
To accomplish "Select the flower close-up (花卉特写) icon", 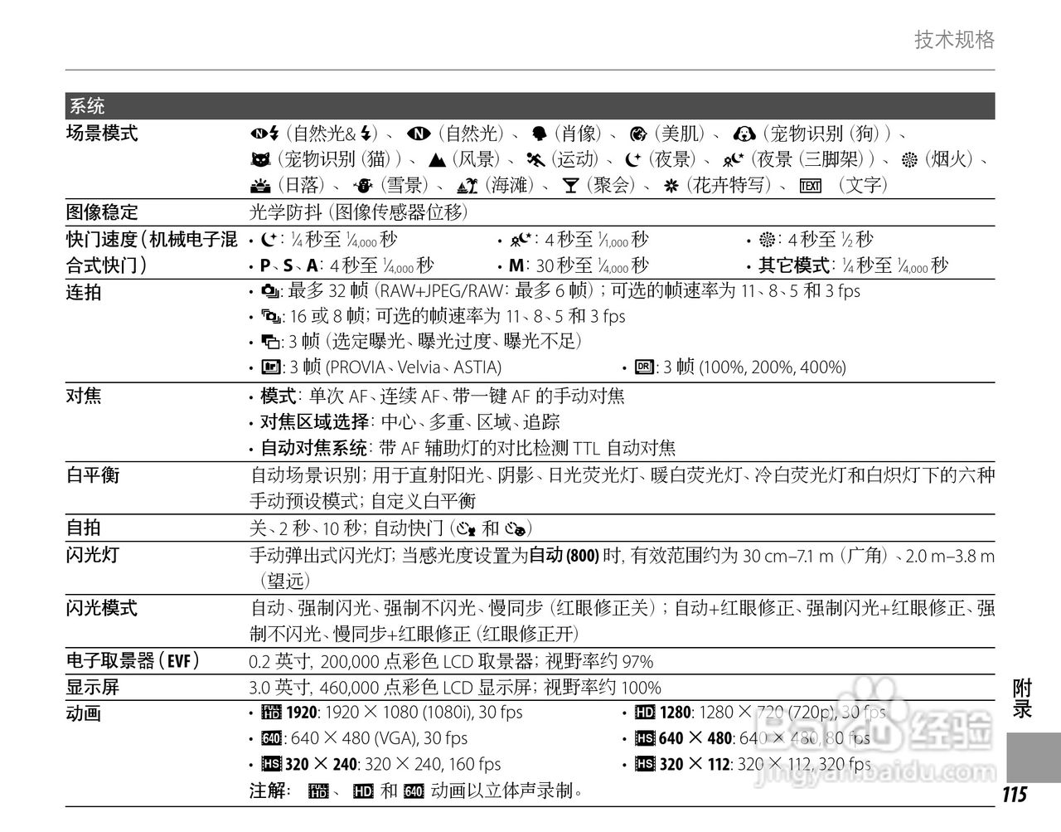I will pyautogui.click(x=671, y=185).
